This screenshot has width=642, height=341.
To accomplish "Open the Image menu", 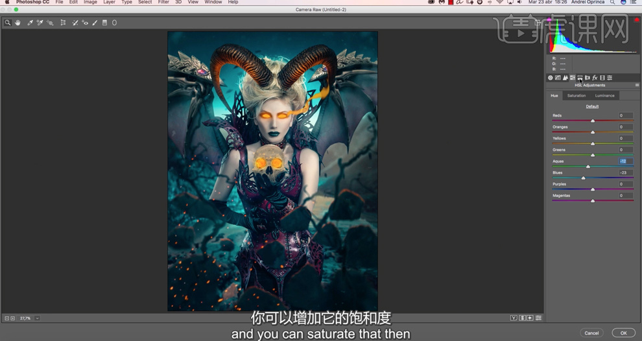I will [91, 2].
